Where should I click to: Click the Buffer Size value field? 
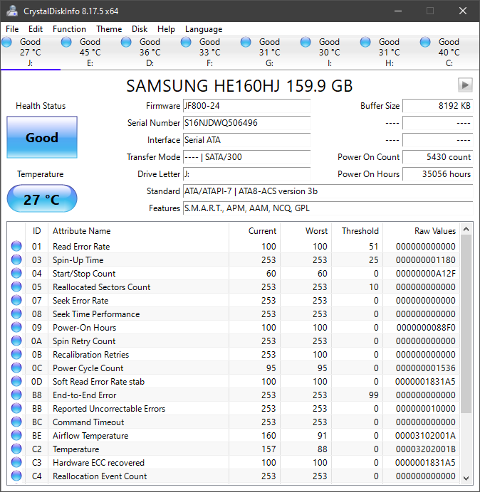click(x=437, y=106)
